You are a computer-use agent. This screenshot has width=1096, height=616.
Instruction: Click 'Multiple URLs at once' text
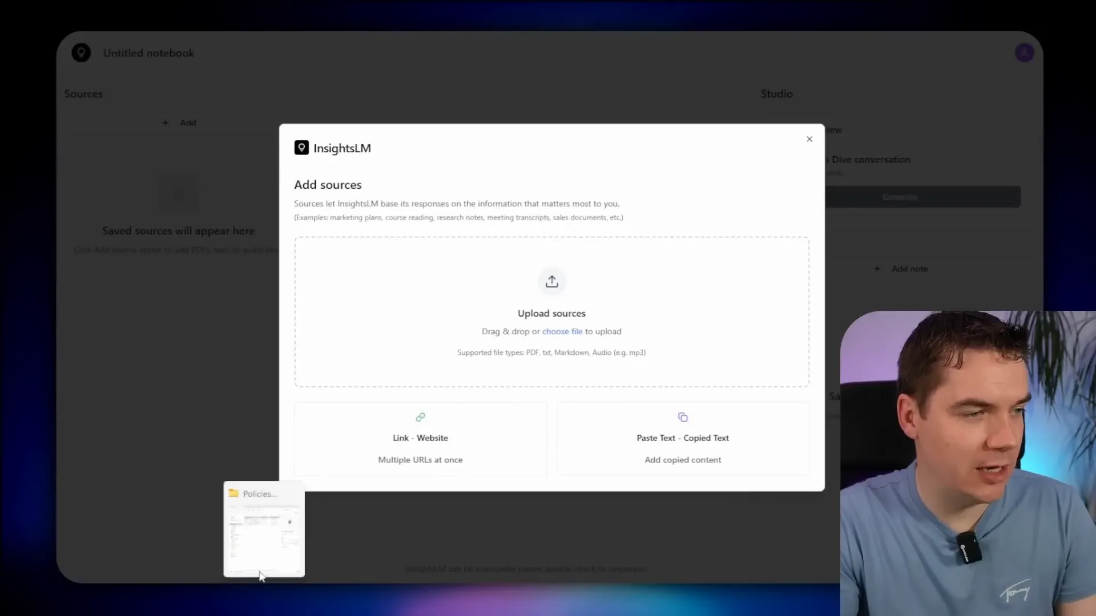[421, 460]
